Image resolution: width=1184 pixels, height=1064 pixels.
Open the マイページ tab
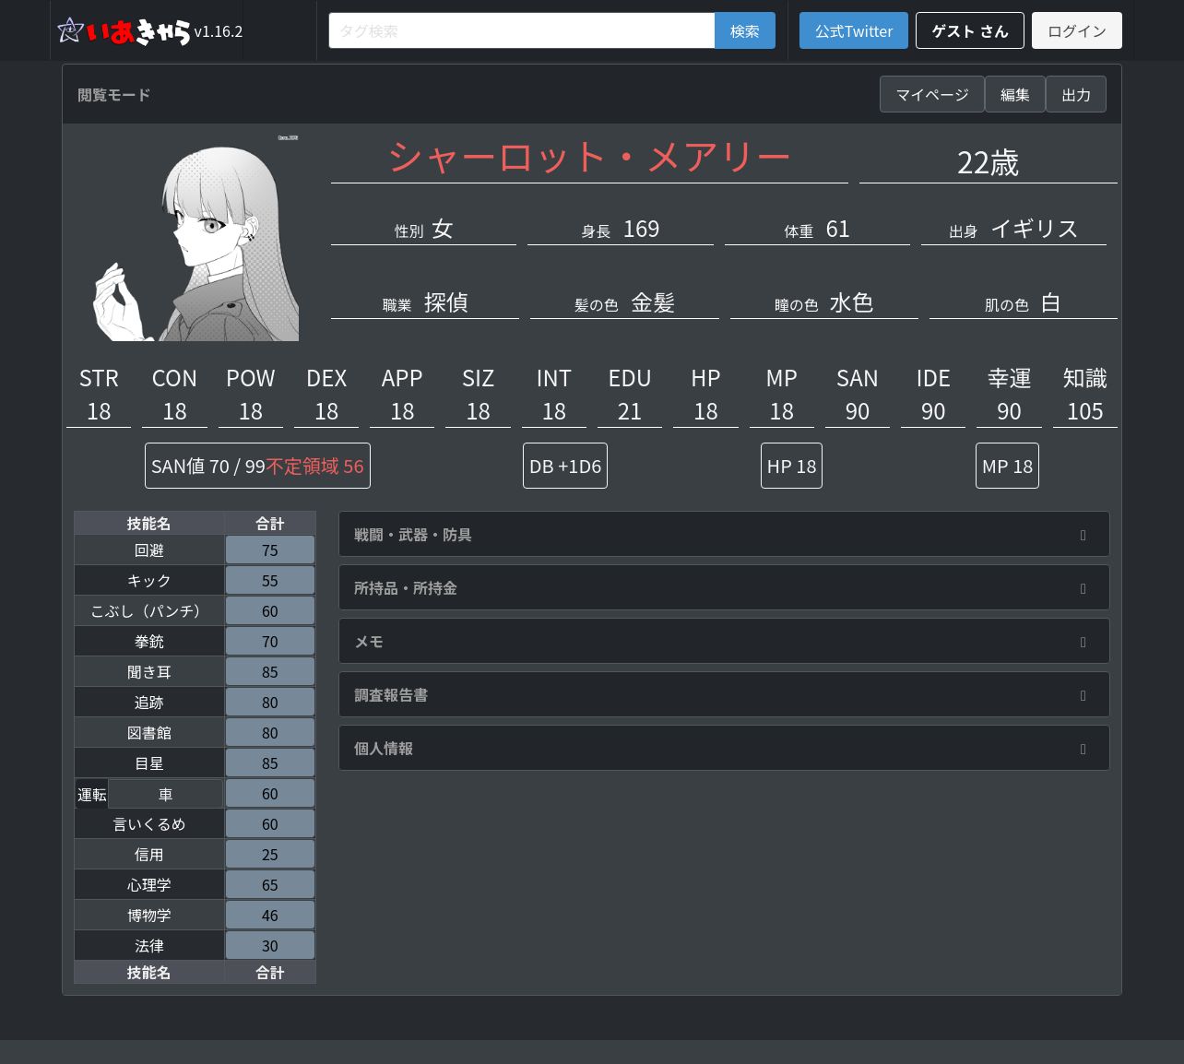point(932,94)
